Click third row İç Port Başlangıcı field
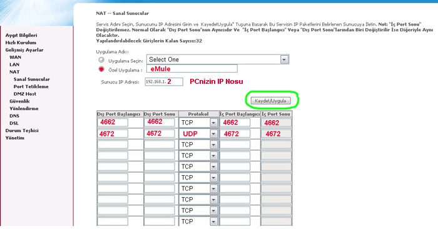This screenshot has height=229, width=438. [235, 145]
